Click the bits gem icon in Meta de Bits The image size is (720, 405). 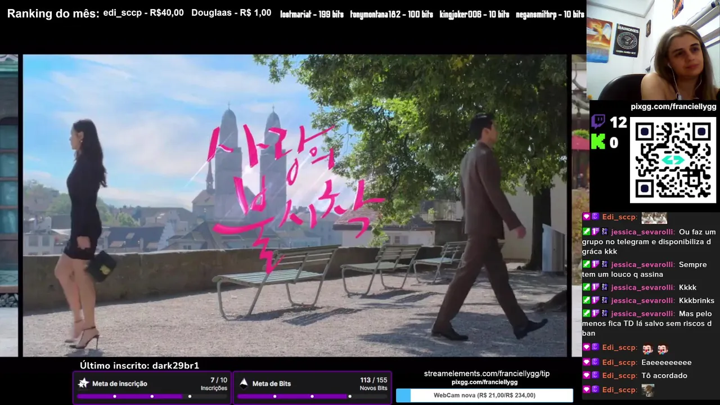click(x=244, y=383)
